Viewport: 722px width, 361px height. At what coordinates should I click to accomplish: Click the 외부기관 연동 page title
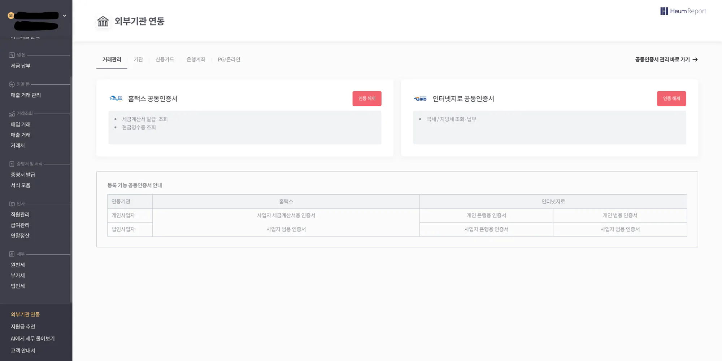click(139, 21)
